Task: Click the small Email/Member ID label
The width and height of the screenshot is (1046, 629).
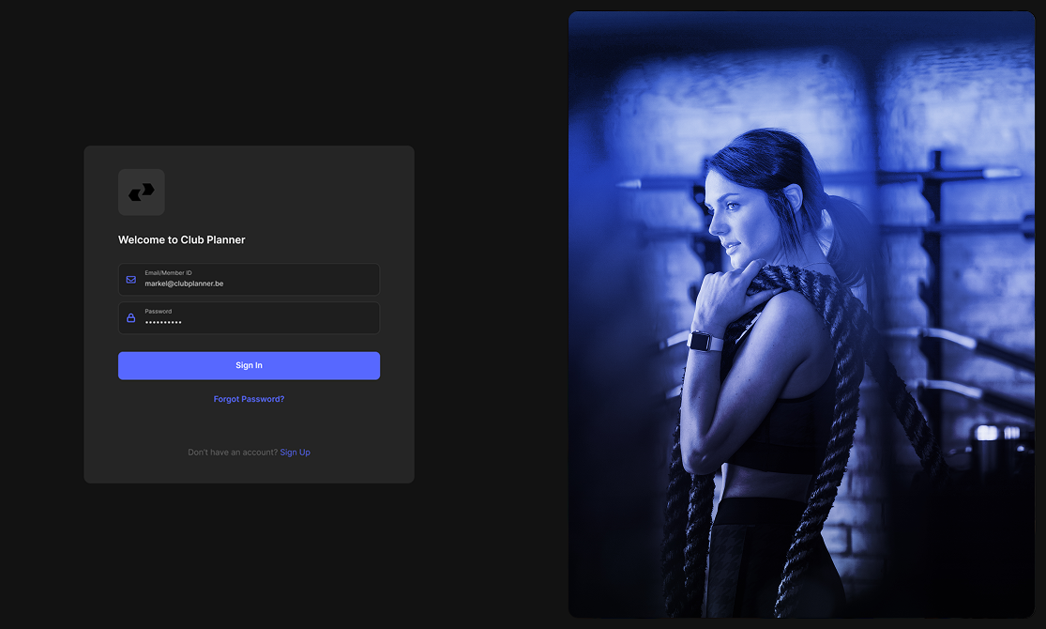Action: coord(168,272)
